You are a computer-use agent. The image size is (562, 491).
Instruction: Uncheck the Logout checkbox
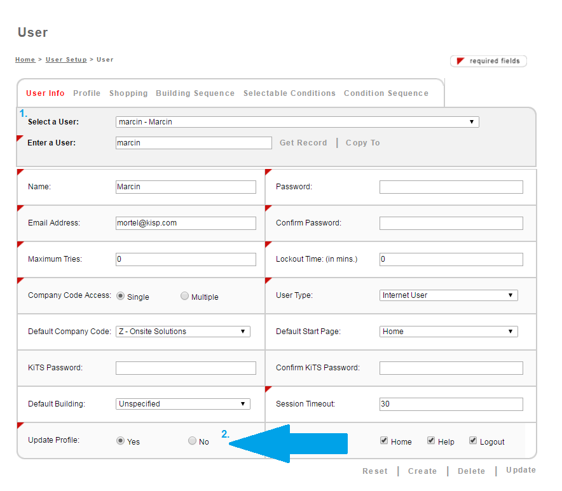point(473,441)
